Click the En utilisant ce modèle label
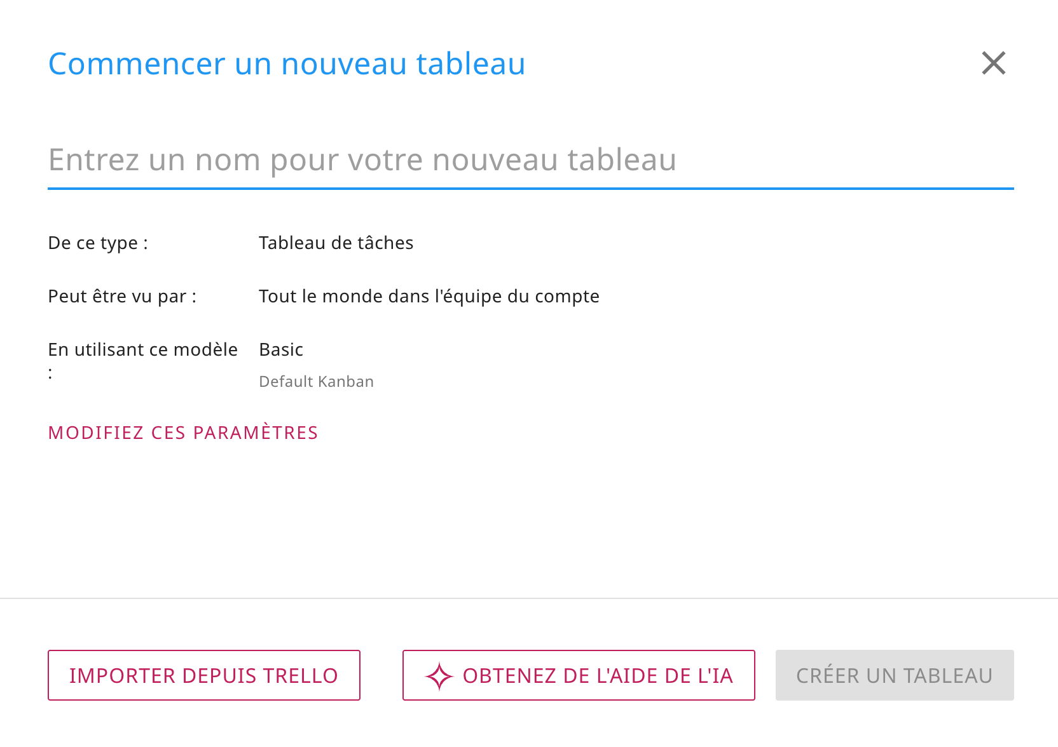This screenshot has width=1058, height=747. pos(142,349)
